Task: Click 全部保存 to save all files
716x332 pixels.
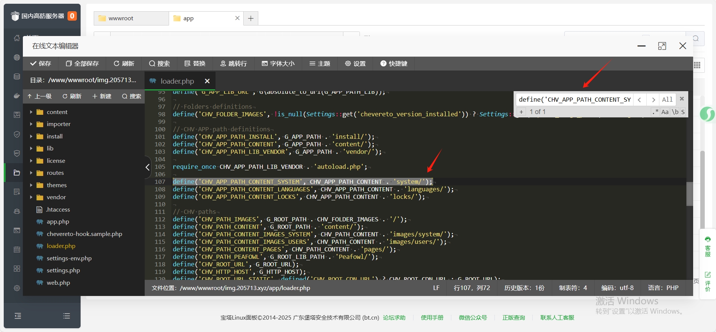Action: [82, 63]
